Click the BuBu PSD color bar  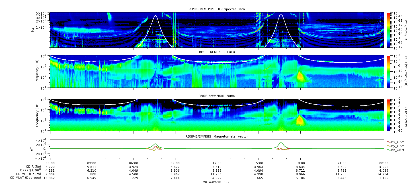(389, 115)
